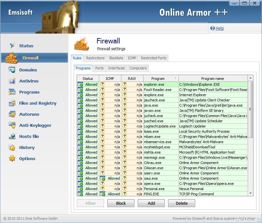The height and width of the screenshot is (223, 262).
Task: Select the Interfaces sub-tab
Action: [x=116, y=68]
